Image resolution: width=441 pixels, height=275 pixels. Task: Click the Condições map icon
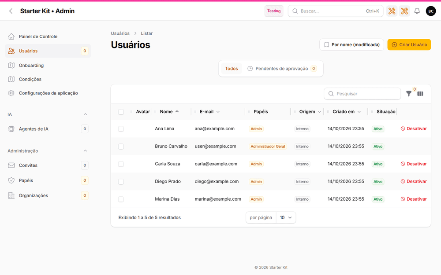click(x=11, y=79)
